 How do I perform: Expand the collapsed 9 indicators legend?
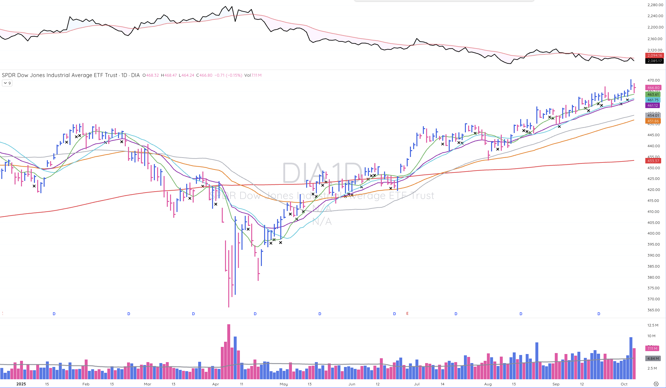tap(7, 83)
